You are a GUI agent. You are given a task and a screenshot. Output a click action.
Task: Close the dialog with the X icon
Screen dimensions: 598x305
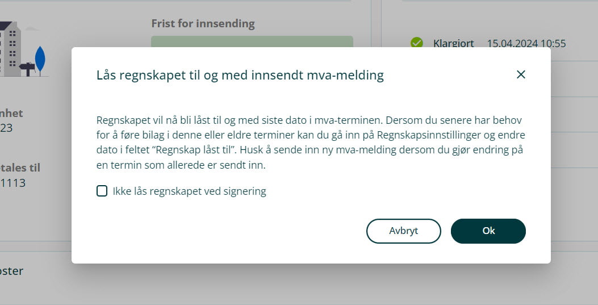click(521, 74)
